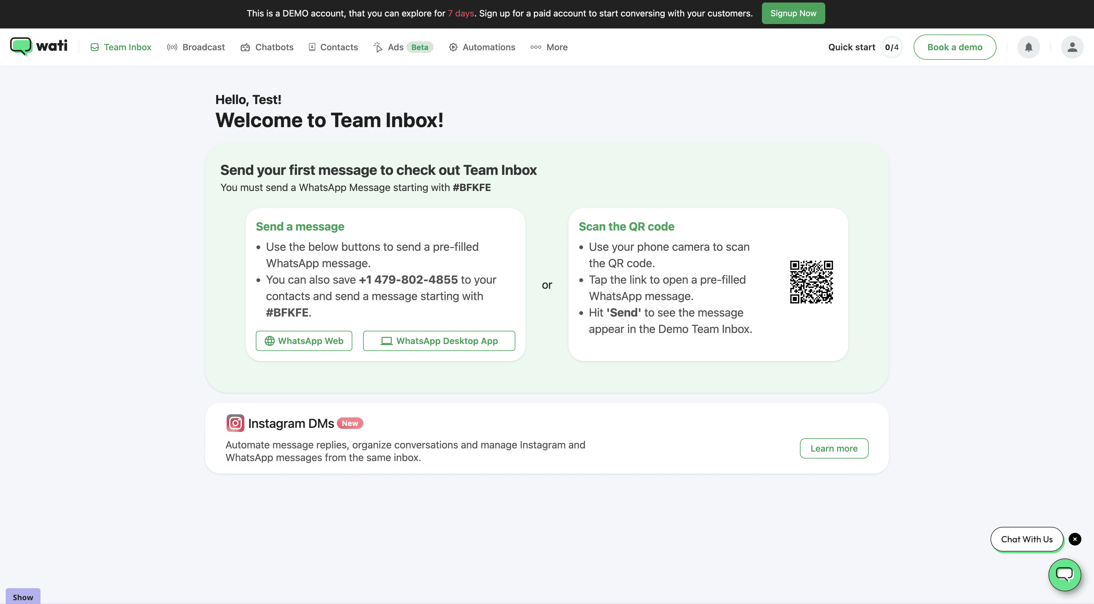This screenshot has height=604, width=1094.
Task: Click the green chat widget bubble icon
Action: tap(1064, 574)
